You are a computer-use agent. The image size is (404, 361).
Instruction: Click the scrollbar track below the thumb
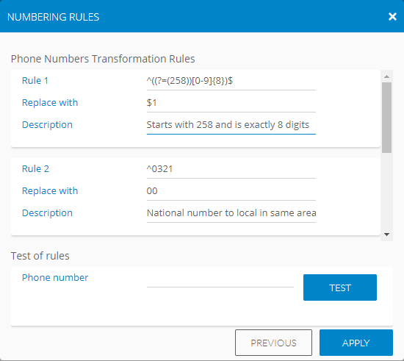(x=386, y=191)
